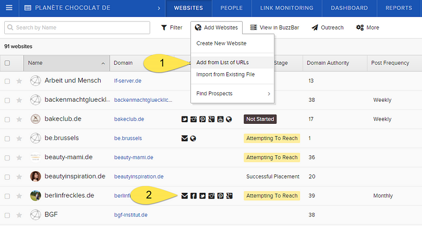The height and width of the screenshot is (226, 422).
Task: Open the bgf-institut.de domain link
Action: pyautogui.click(x=131, y=215)
